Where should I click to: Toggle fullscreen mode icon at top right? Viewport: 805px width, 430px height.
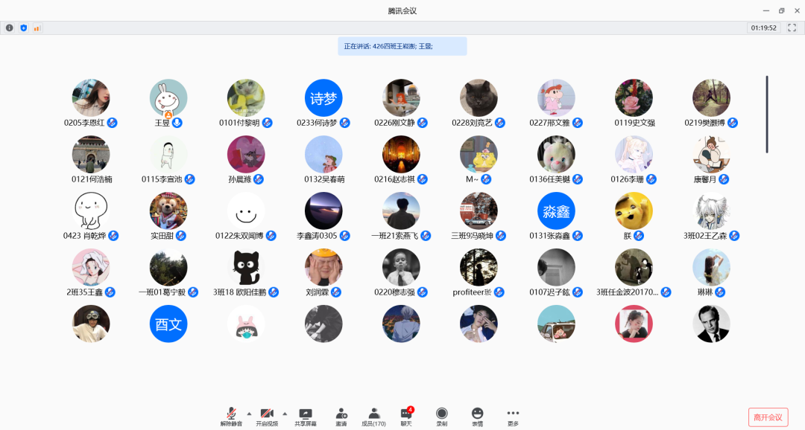[792, 28]
